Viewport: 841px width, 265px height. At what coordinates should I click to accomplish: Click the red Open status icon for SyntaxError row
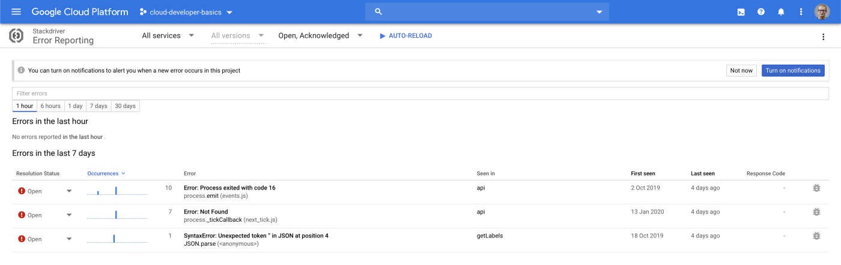point(22,239)
